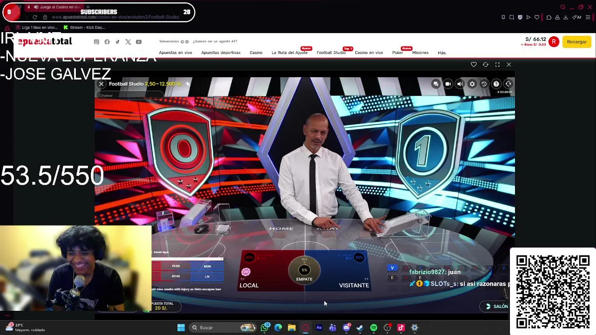Open the Windows Start button
596x335 pixels.
coord(181,328)
